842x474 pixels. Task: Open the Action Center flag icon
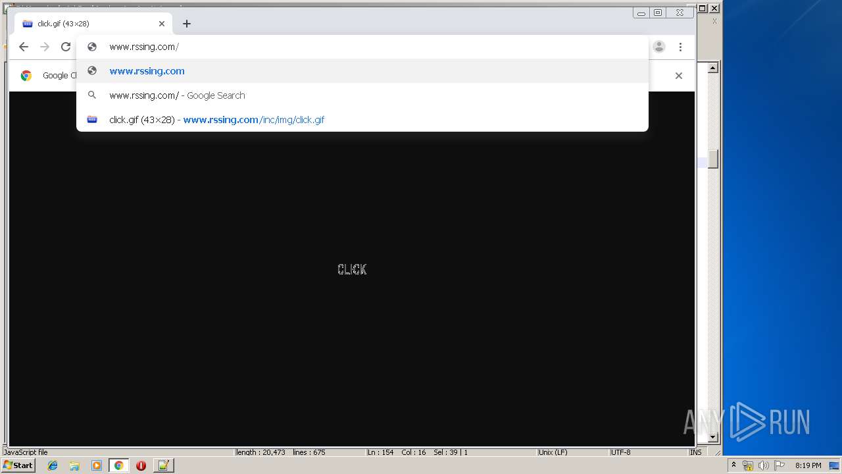(x=780, y=465)
